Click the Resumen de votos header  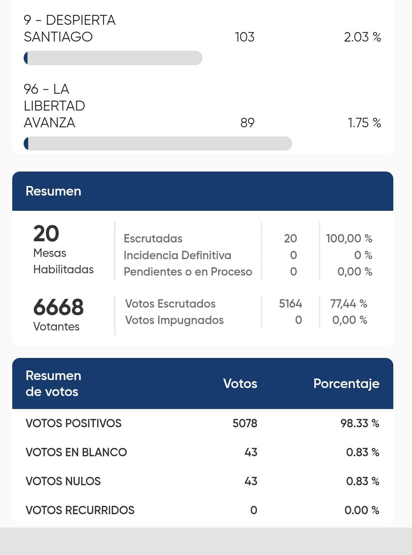tap(53, 383)
